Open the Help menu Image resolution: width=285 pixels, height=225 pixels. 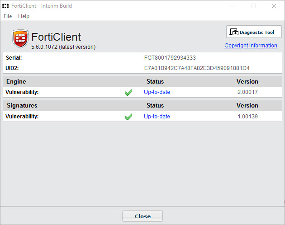[24, 16]
